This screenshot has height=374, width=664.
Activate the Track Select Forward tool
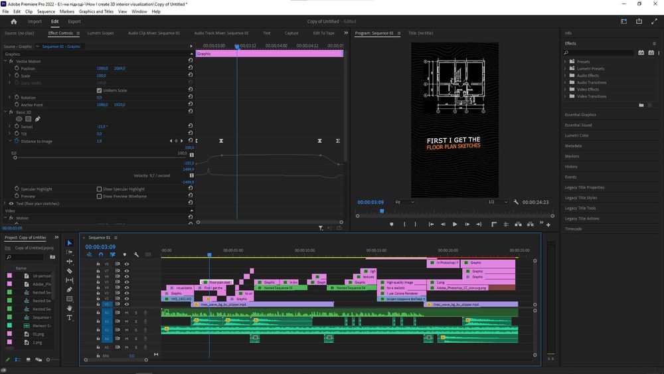point(70,252)
